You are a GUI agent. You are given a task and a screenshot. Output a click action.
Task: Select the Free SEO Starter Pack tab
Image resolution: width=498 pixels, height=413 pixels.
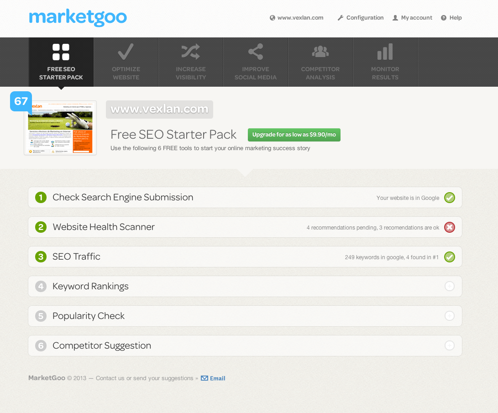click(x=61, y=62)
